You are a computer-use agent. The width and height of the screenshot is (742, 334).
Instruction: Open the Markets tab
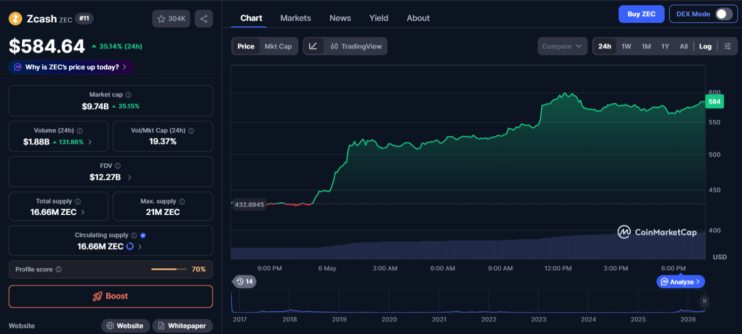(x=295, y=18)
